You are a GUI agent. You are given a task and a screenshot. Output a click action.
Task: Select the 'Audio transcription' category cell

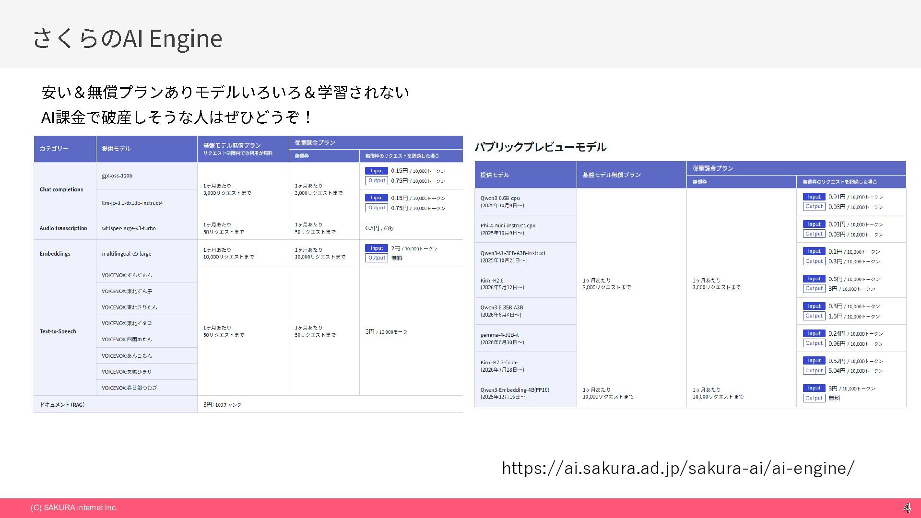coord(65,228)
